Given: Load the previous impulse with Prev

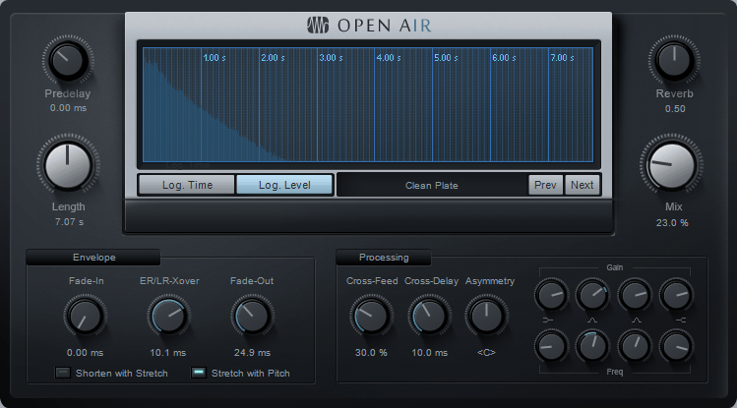Looking at the screenshot, I should (545, 185).
